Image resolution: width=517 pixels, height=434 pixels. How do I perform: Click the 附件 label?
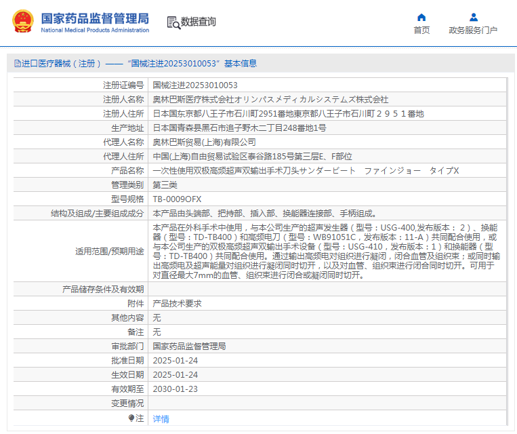pos(136,303)
